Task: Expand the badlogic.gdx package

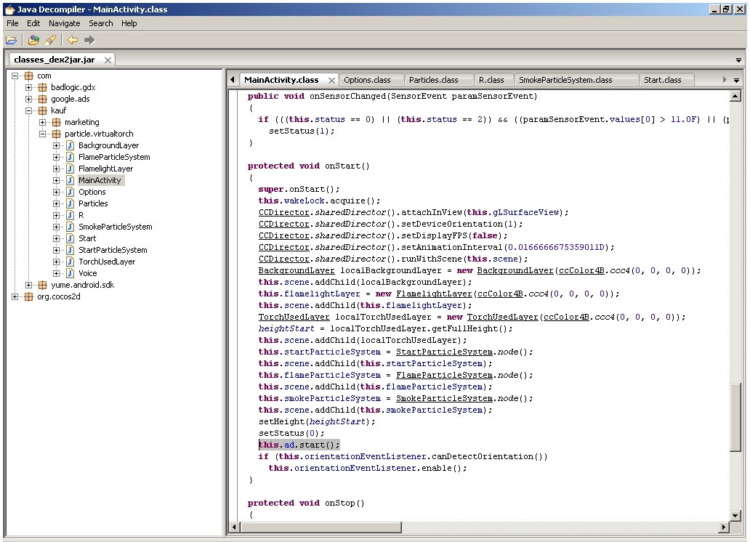Action: [30, 87]
